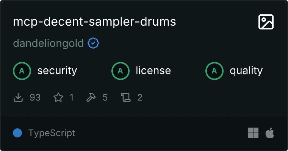Click the quality label text
Viewport: 288px width, 151px height.
[246, 71]
